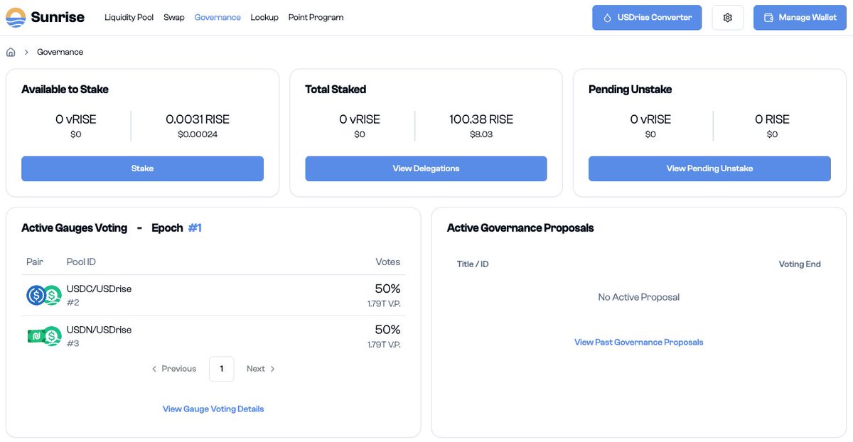Click the $8.03 staked dollar value
Image resolution: width=853 pixels, height=442 pixels.
pos(481,134)
